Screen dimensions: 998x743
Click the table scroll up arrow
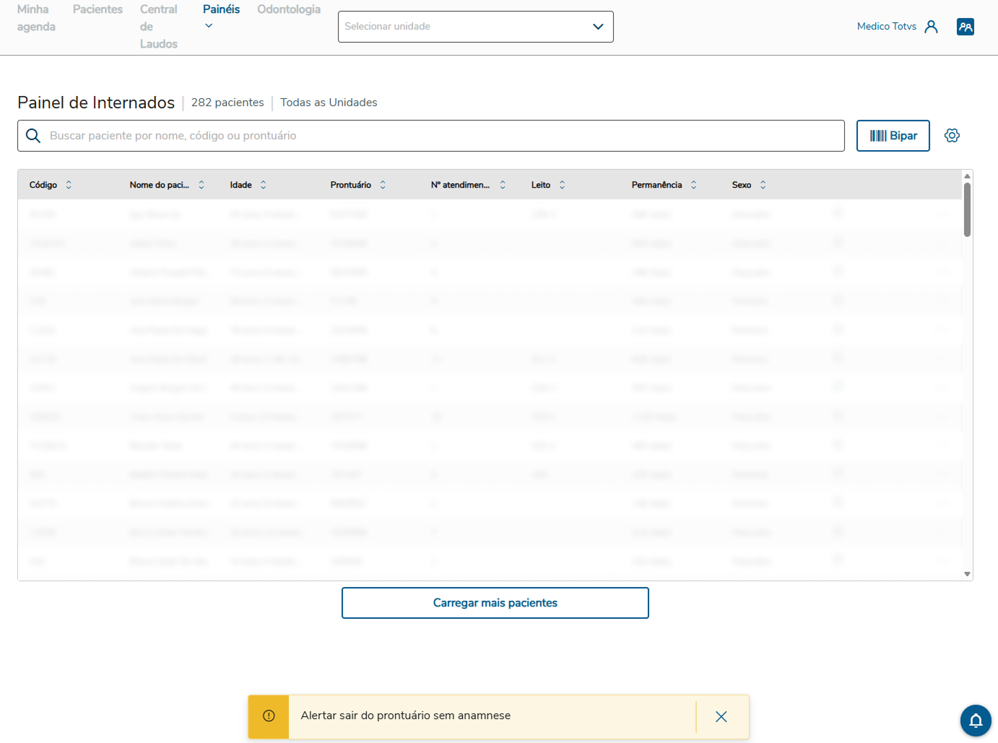pos(967,175)
